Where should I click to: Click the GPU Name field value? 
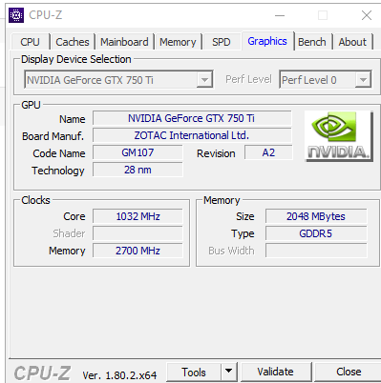[x=192, y=118]
